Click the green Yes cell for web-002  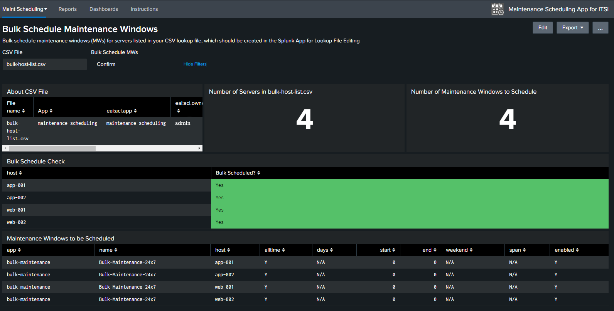pos(410,222)
